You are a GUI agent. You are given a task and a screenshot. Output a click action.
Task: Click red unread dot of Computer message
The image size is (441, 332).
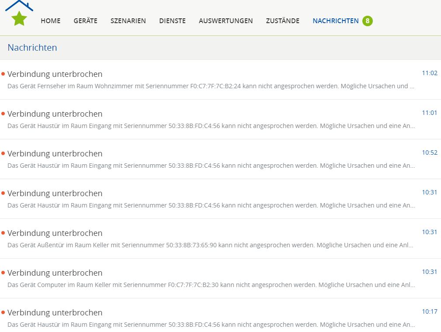pos(3,273)
